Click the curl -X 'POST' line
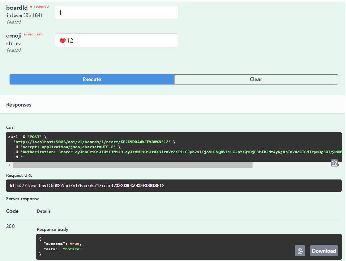 tap(27, 137)
